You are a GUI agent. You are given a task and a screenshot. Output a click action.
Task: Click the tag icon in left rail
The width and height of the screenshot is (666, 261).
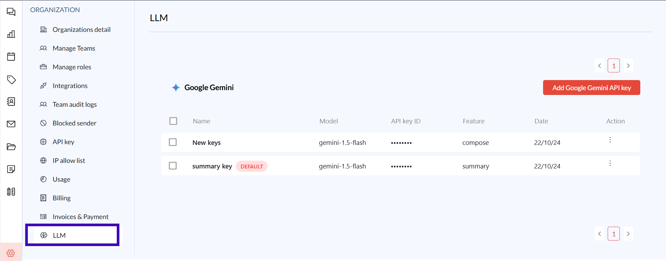tap(11, 79)
